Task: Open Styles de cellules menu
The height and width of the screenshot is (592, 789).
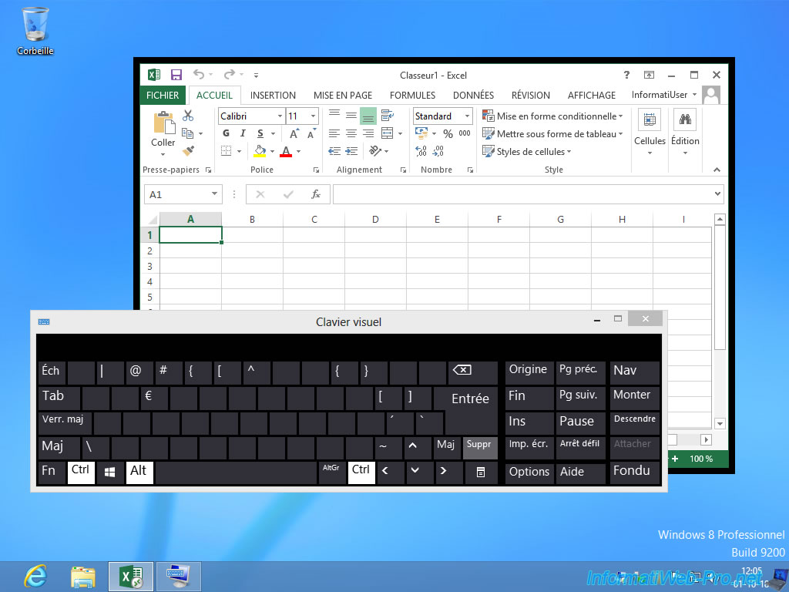Action: coord(527,152)
